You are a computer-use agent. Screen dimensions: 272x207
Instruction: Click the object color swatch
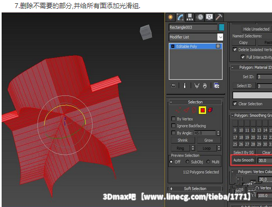222,28
